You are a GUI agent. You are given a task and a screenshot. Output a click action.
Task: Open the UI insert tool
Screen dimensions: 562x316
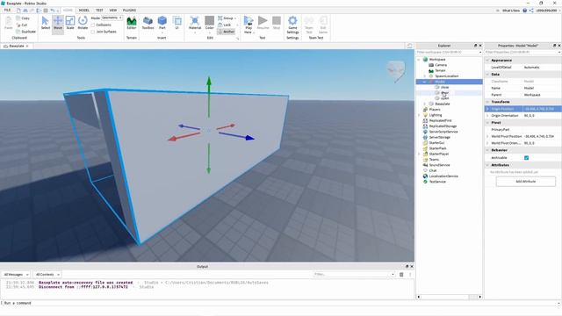[177, 23]
